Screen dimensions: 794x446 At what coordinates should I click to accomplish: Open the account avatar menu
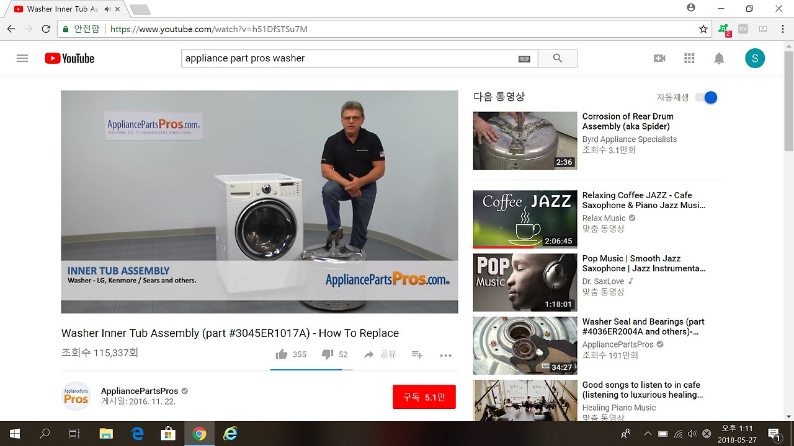755,58
